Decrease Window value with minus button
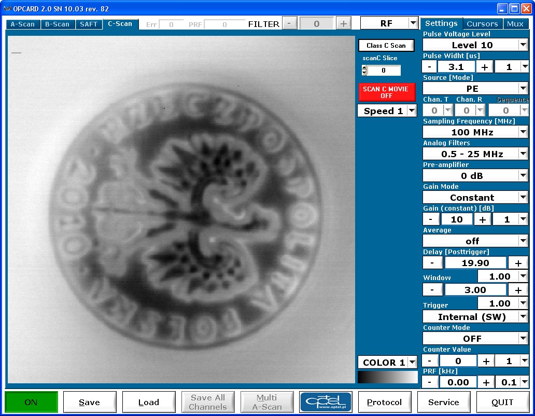This screenshot has width=535, height=416. click(x=432, y=290)
